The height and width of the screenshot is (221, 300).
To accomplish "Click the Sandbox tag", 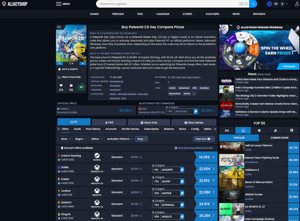I will click(204, 88).
